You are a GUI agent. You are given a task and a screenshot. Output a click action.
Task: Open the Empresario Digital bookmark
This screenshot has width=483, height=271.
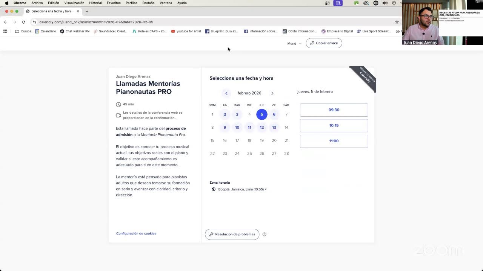[337, 31]
